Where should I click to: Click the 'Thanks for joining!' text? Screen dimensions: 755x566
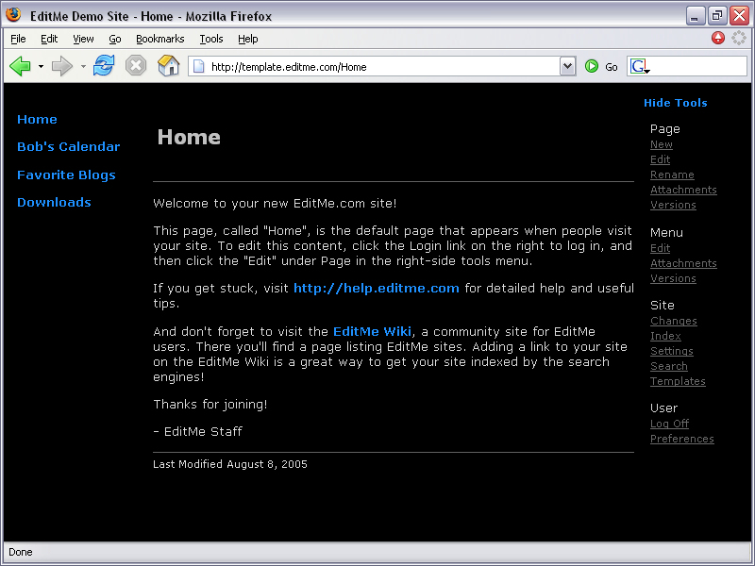click(x=210, y=405)
